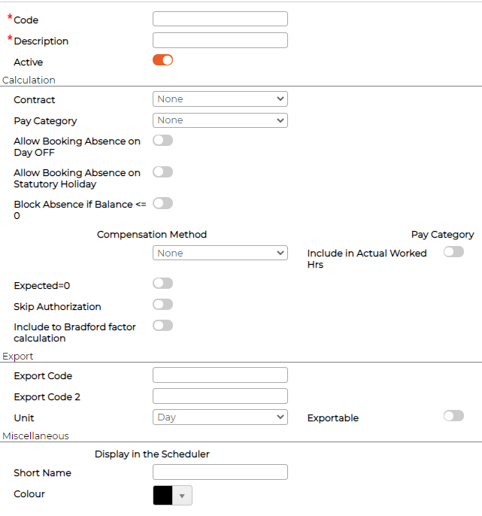Click the Export Code field
Image resolution: width=482 pixels, height=516 pixels.
tap(220, 375)
